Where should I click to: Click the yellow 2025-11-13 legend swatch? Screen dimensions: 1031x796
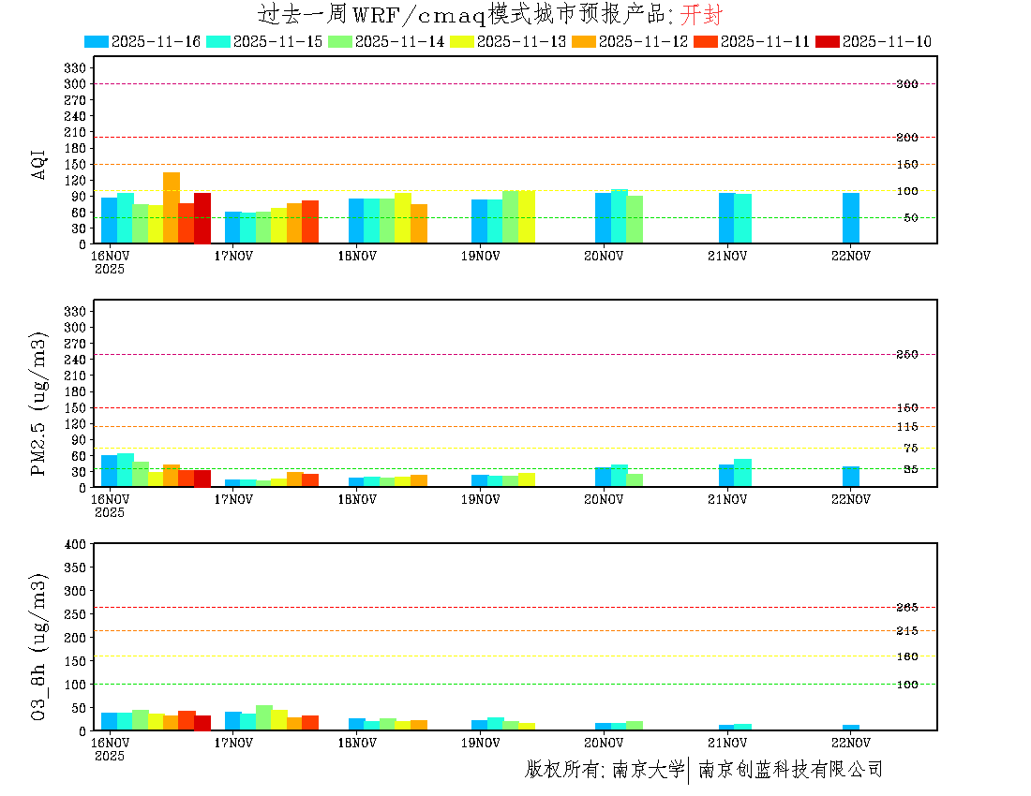(462, 41)
